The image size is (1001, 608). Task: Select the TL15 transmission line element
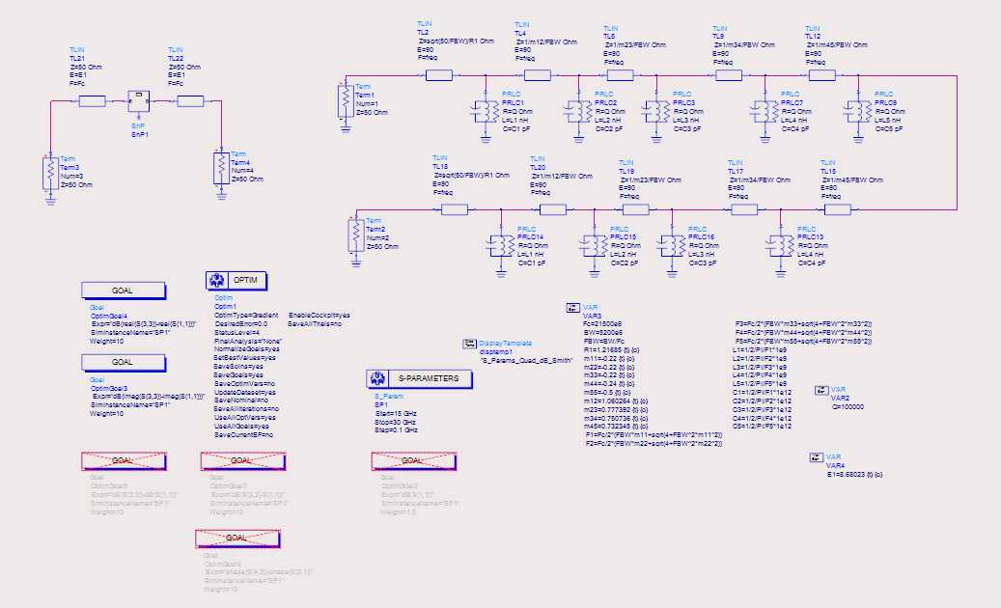pyautogui.click(x=836, y=208)
